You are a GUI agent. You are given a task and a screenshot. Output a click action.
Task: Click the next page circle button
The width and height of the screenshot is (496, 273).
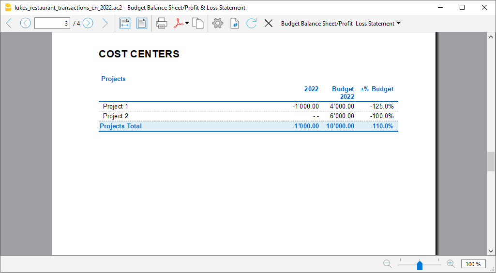(88, 23)
